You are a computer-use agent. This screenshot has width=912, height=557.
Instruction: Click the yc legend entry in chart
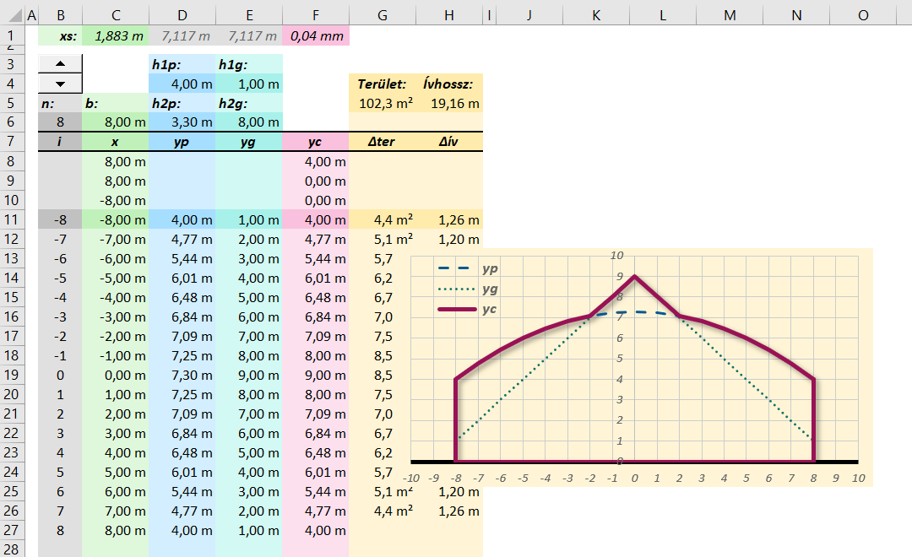[x=467, y=310]
